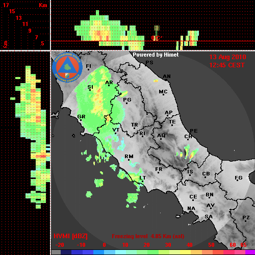
Task: Click the SI city label
Action: (x=90, y=87)
